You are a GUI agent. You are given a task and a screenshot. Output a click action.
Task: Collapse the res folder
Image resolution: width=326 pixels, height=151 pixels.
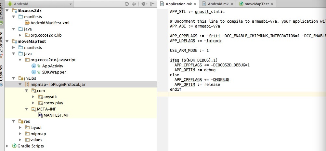pos(14,122)
